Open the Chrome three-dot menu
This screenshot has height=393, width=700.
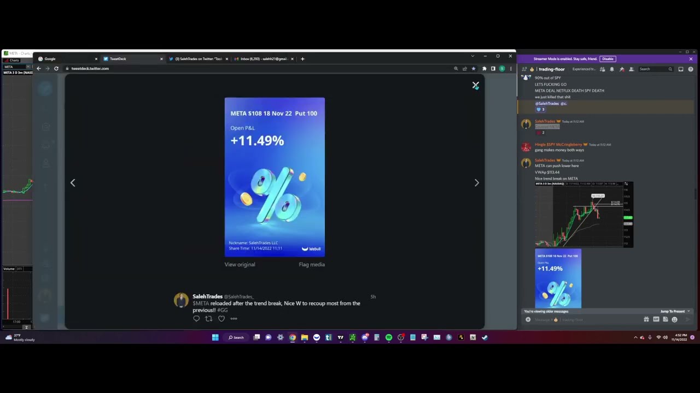511,69
